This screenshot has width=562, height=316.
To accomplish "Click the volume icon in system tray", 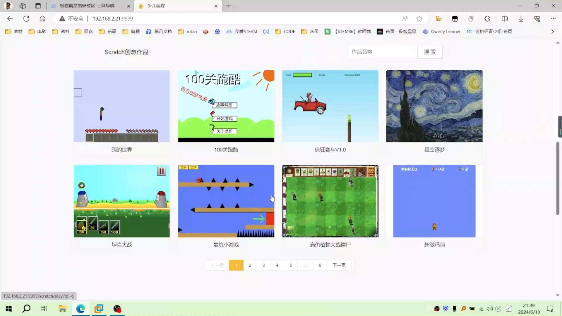I will coord(490,309).
